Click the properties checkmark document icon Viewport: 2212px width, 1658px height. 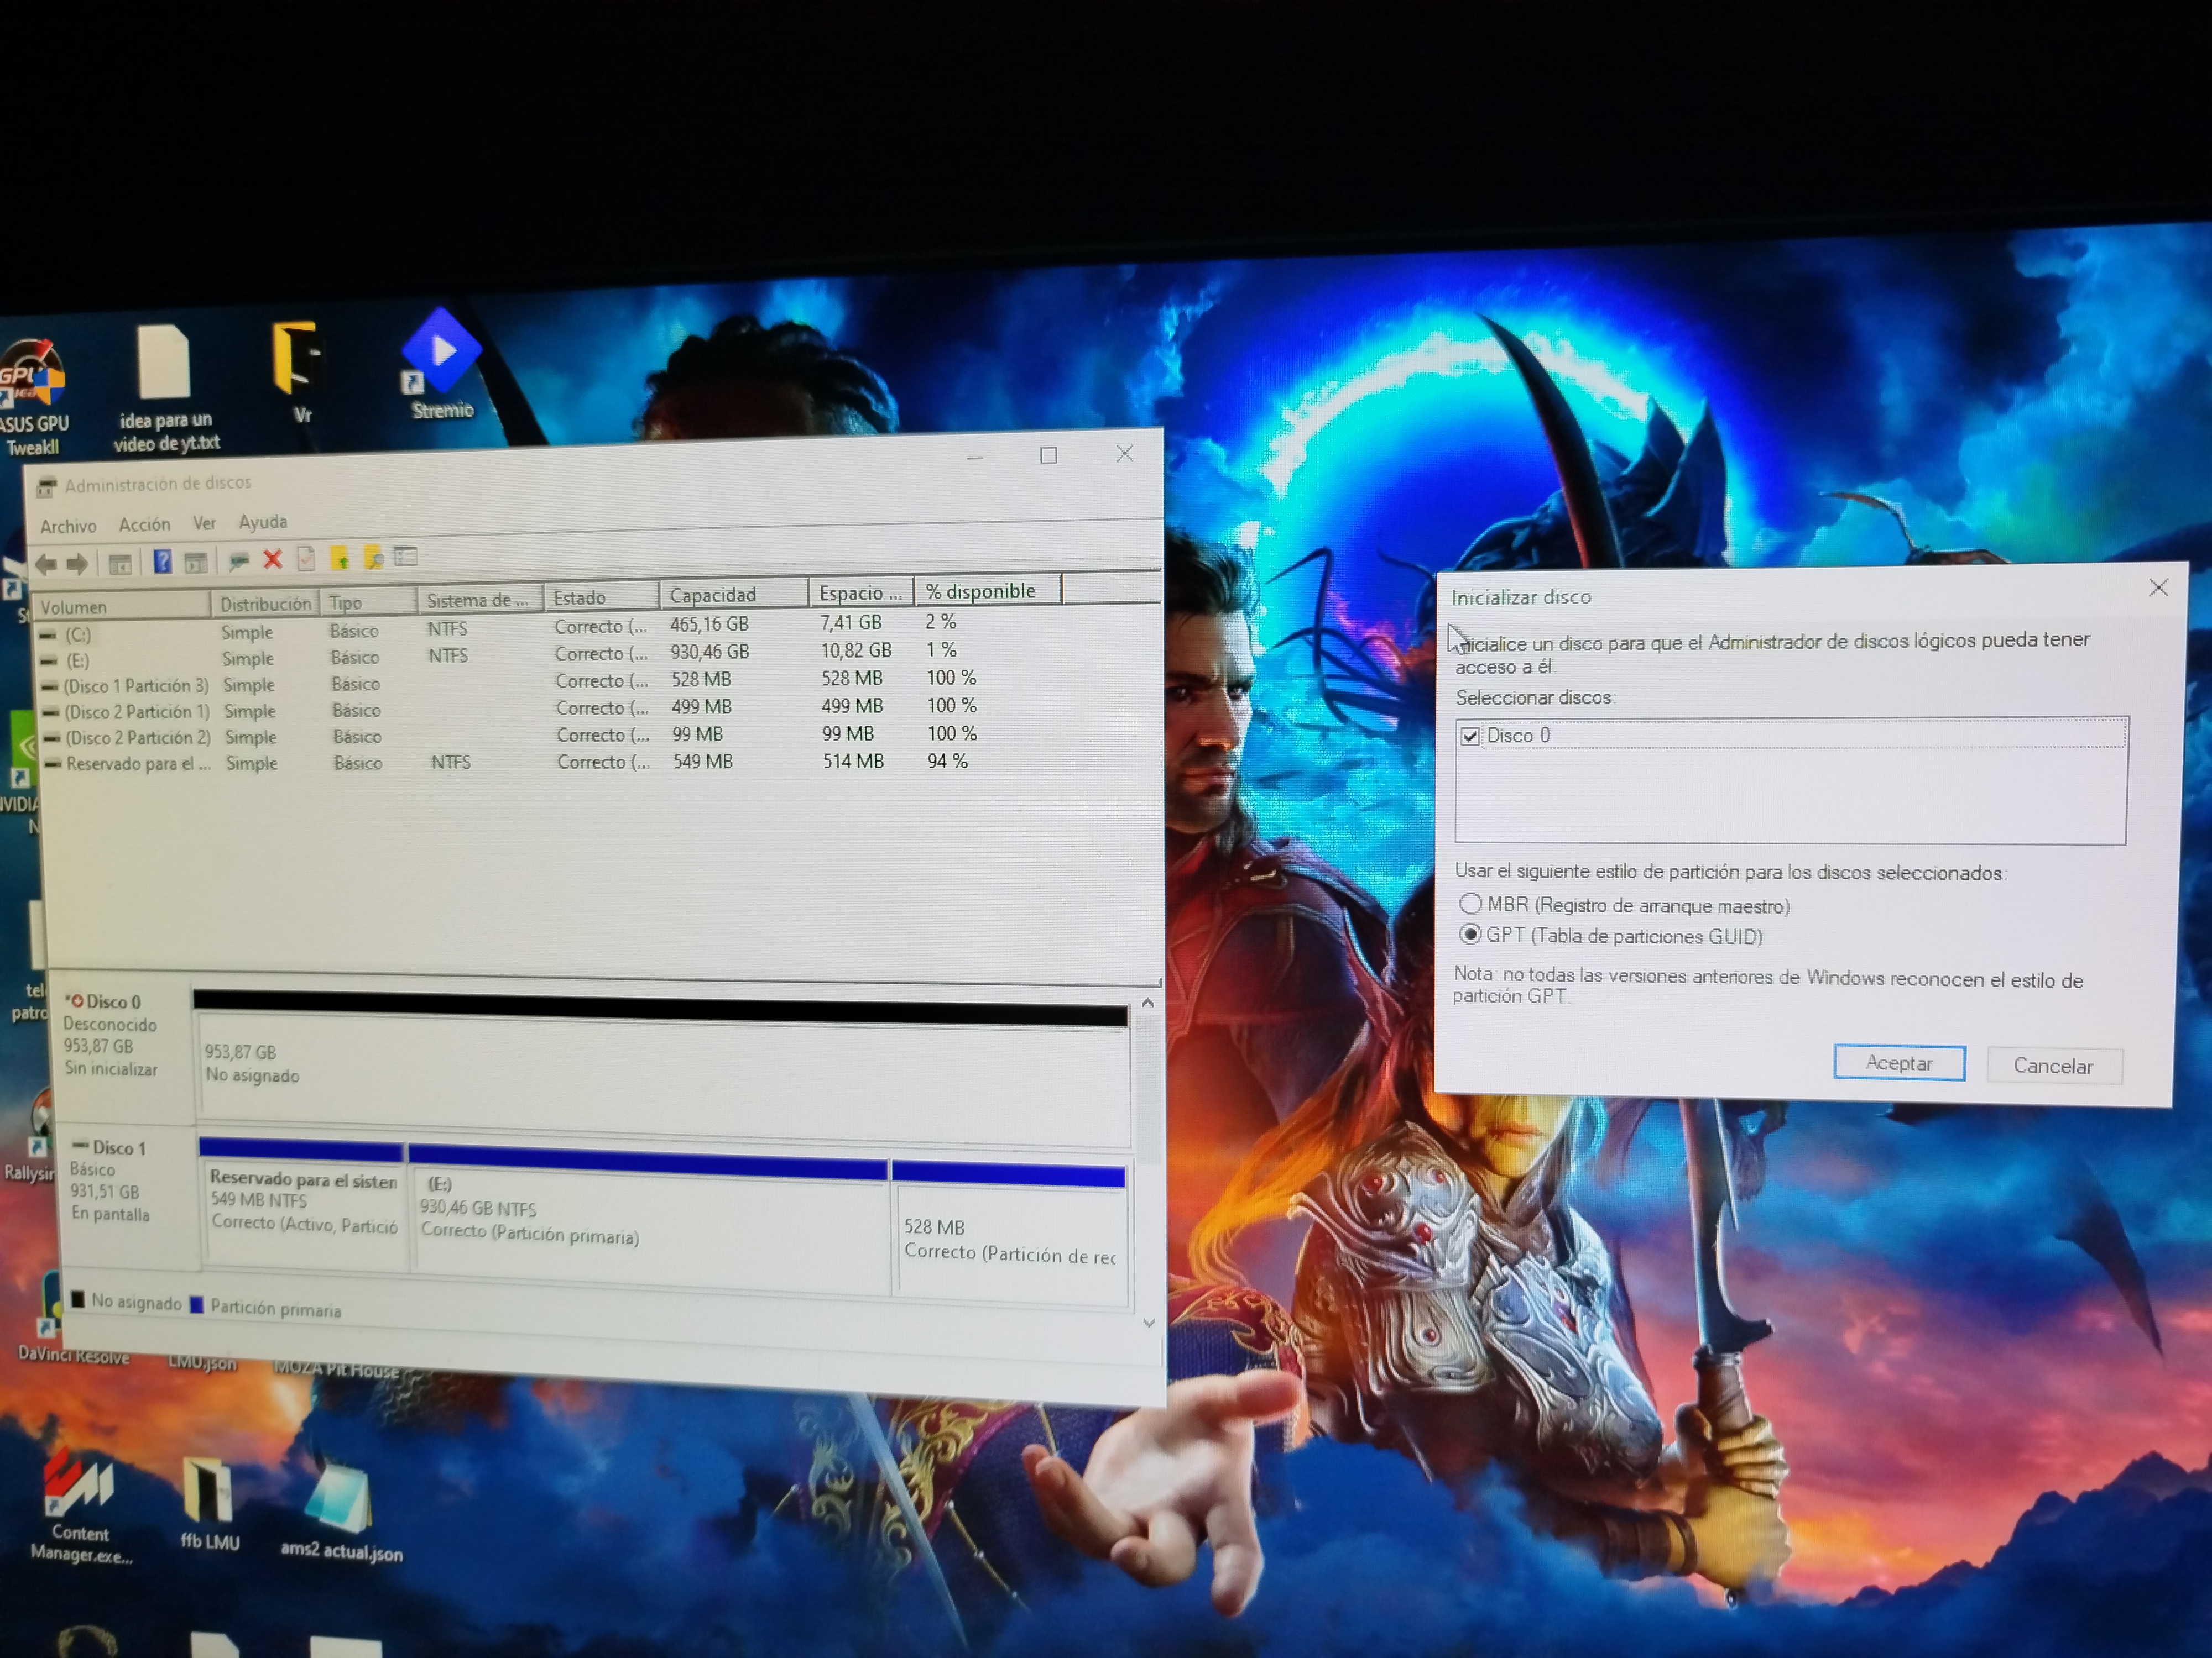point(306,560)
